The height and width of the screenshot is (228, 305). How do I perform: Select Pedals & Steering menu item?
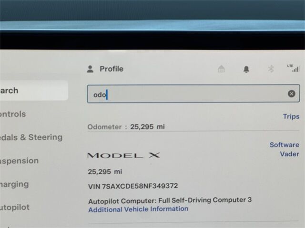[31, 137]
